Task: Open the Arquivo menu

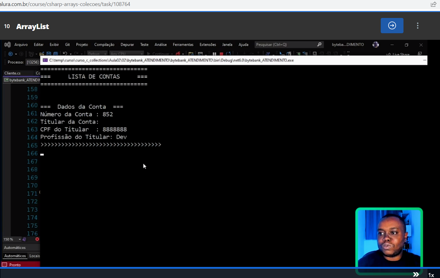Action: [x=21, y=45]
